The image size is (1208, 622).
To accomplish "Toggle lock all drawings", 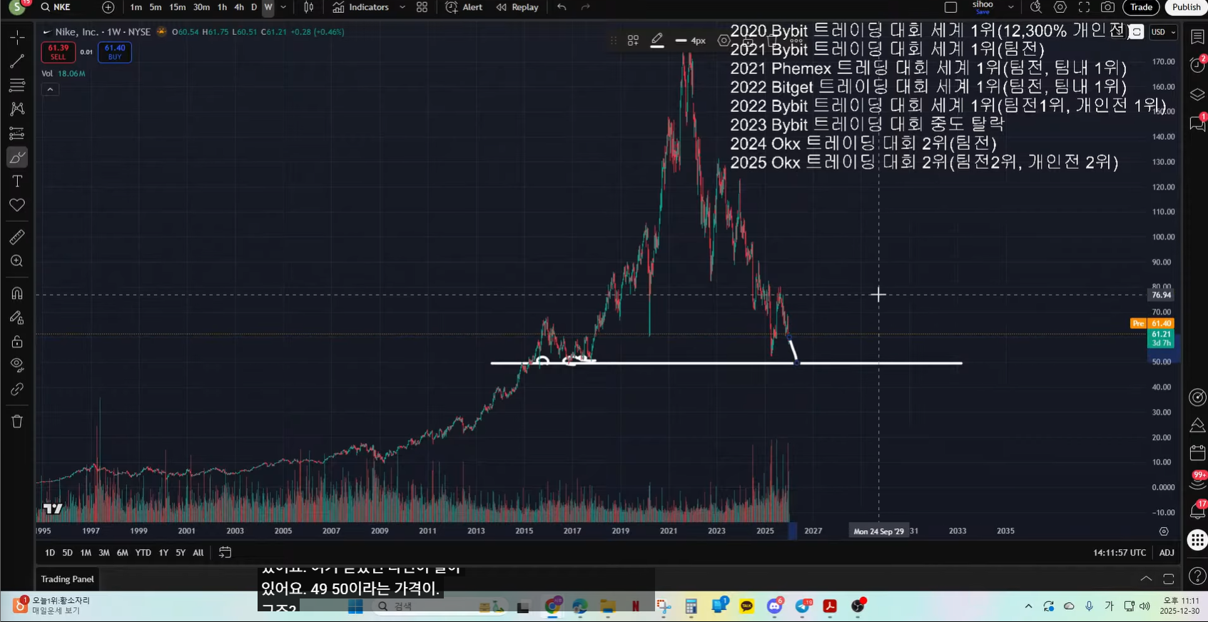I will coord(17,342).
